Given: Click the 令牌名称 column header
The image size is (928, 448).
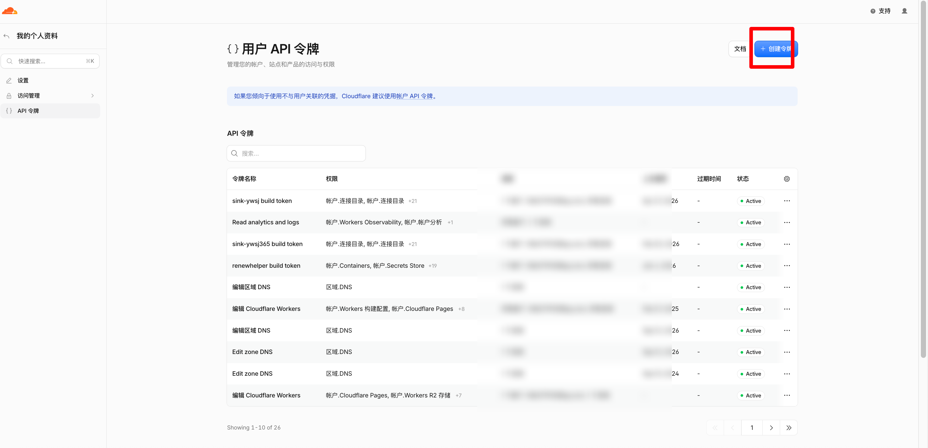Looking at the screenshot, I should (x=244, y=179).
